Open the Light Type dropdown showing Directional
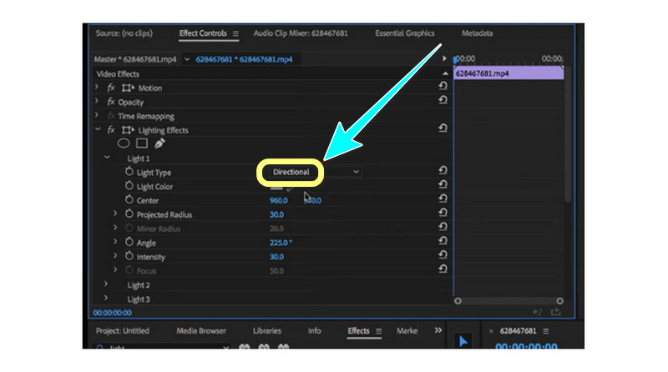 (310, 172)
